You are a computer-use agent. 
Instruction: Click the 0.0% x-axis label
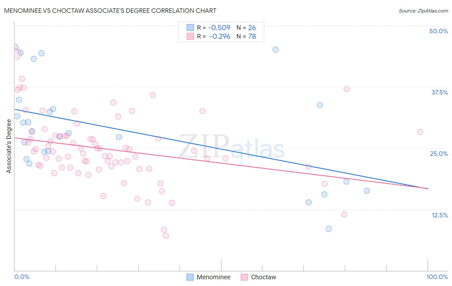[22, 277]
